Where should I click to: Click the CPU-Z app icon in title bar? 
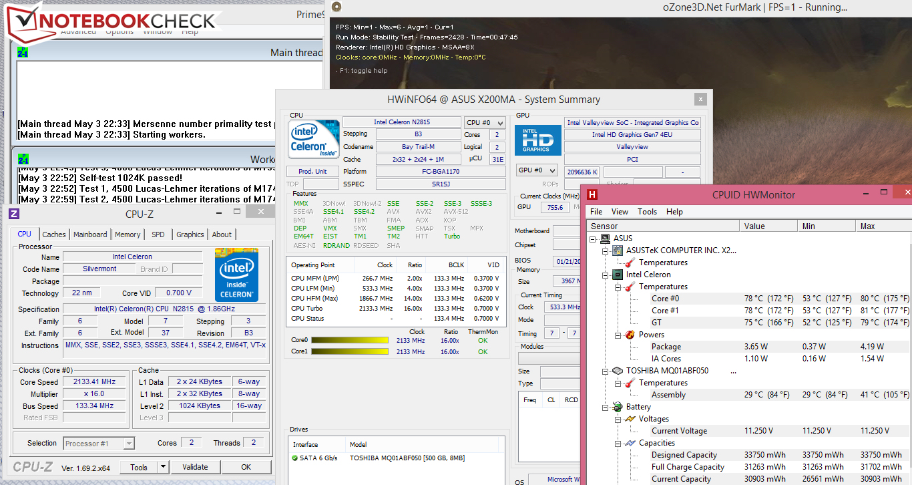(14, 214)
